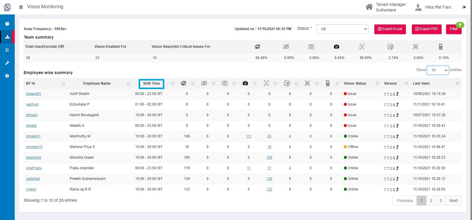Open the mmarim1 NT Id link
This screenshot has height=220, width=472.
(33, 136)
